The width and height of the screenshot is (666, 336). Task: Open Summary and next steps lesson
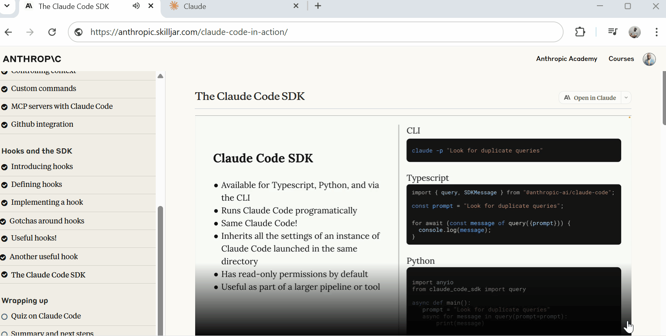coord(52,333)
